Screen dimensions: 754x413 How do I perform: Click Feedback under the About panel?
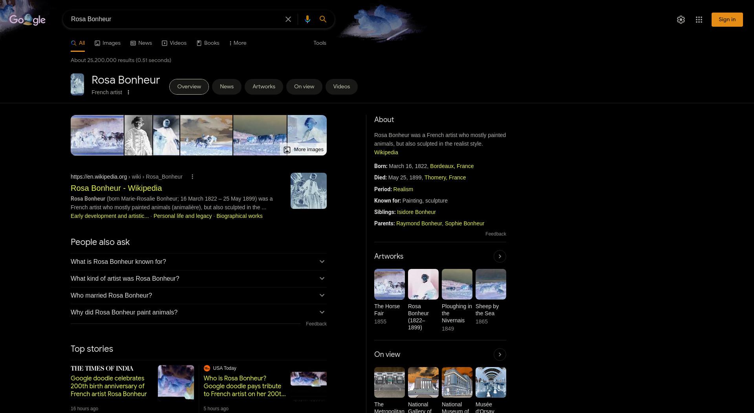point(496,234)
